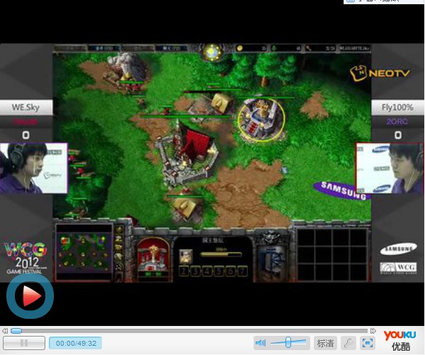The image size is (425, 355).
Task: Click the fifth minimap side button
Action: point(118,267)
